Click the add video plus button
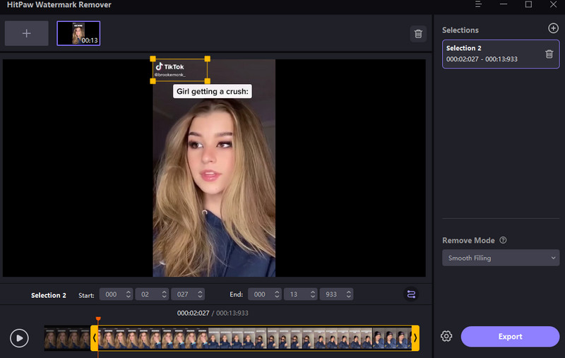The width and height of the screenshot is (565, 358). [27, 33]
